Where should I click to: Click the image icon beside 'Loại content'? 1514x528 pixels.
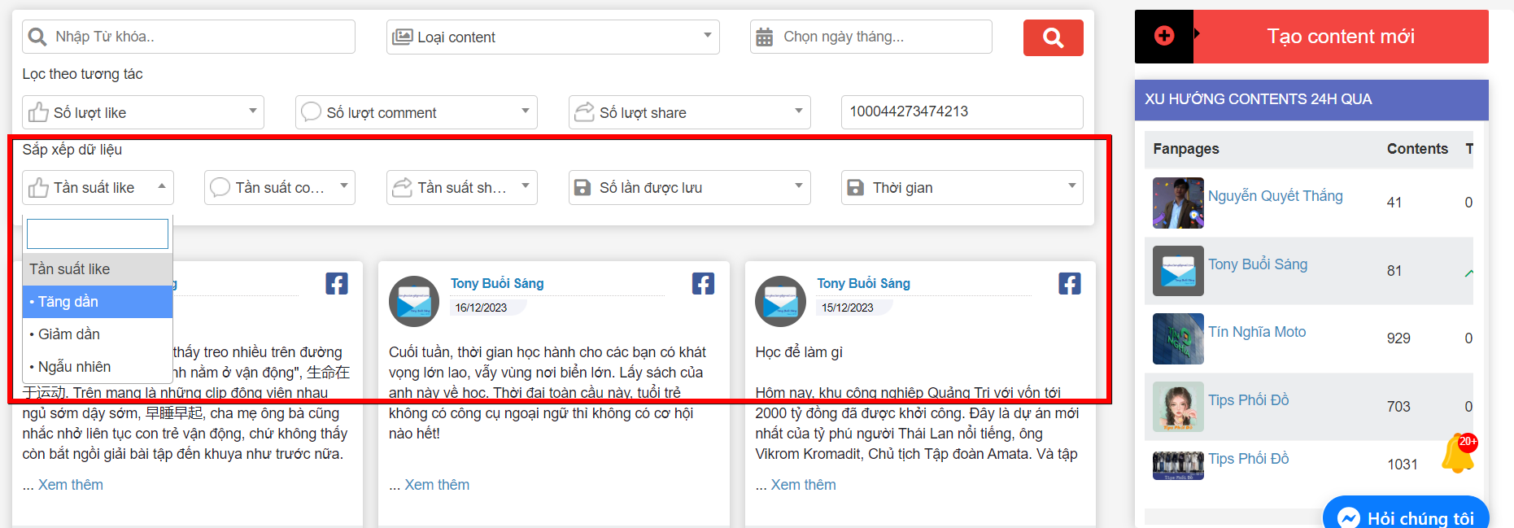coord(403,37)
